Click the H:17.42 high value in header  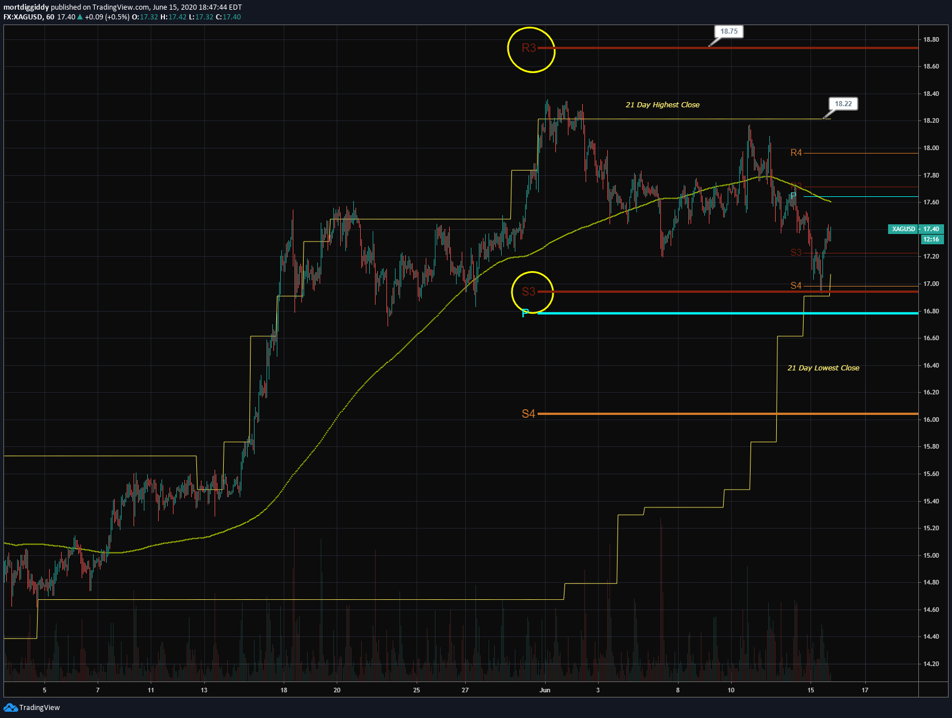(x=174, y=17)
